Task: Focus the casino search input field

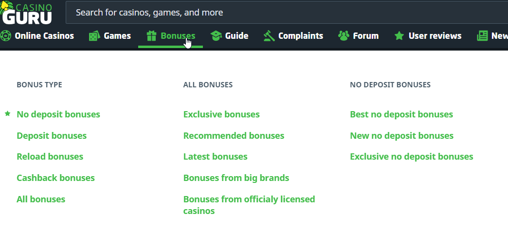Action: (287, 13)
